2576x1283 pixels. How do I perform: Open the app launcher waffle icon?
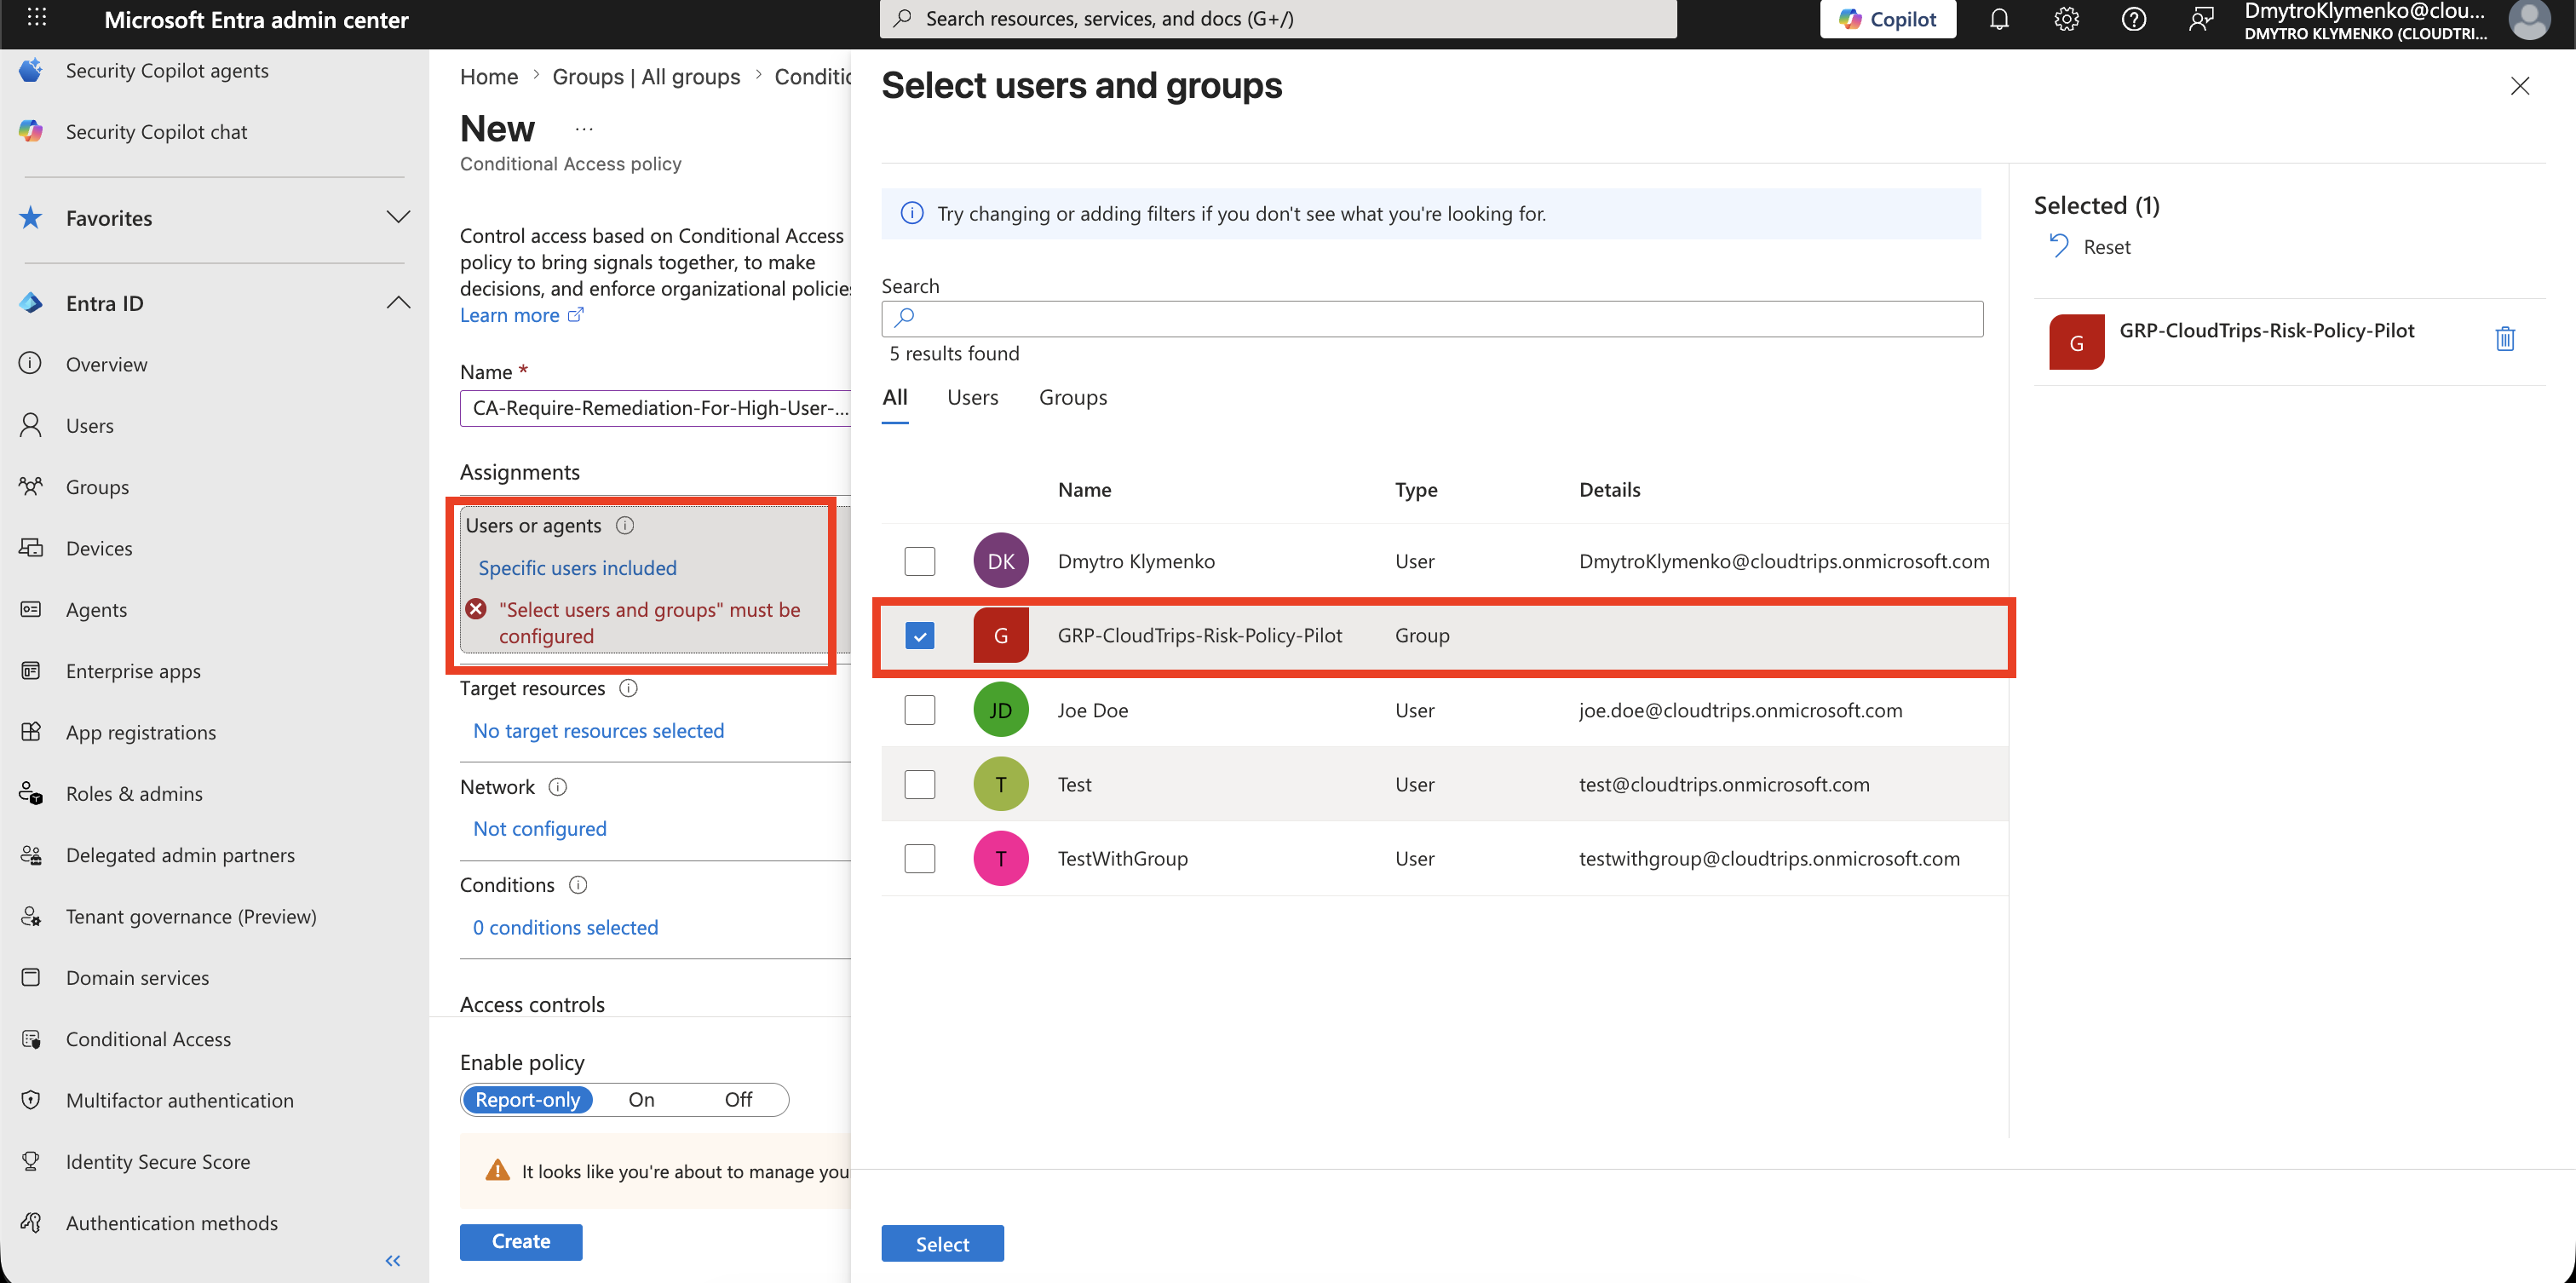pos(36,18)
